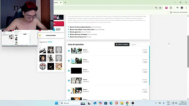Open Microsoft Store from taskbar
This screenshot has width=189, height=106.
106,103
